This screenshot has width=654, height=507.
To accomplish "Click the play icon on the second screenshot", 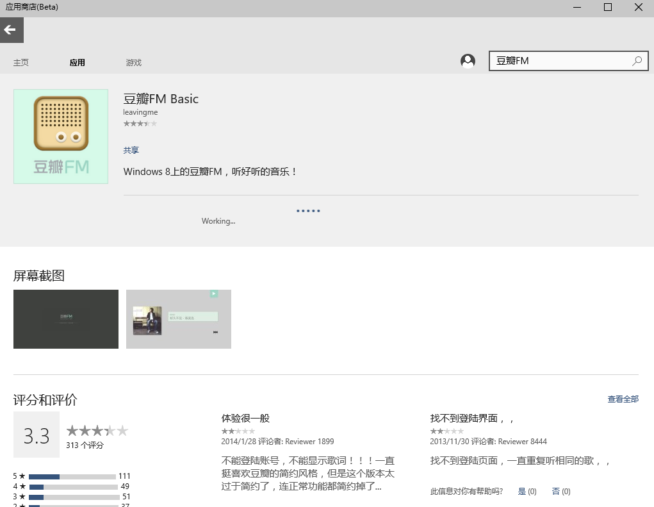I will point(213,294).
